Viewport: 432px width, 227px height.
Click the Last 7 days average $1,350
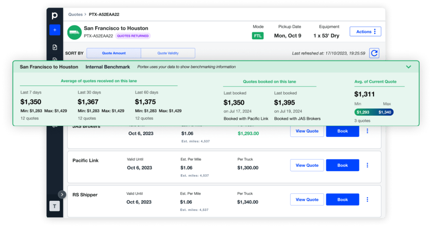[x=31, y=102]
